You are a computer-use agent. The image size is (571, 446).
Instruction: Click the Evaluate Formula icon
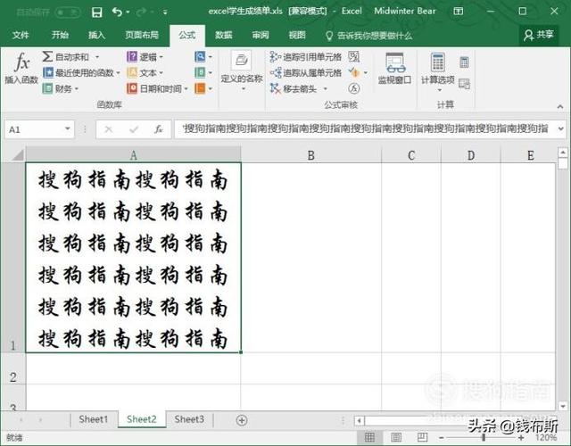point(353,88)
